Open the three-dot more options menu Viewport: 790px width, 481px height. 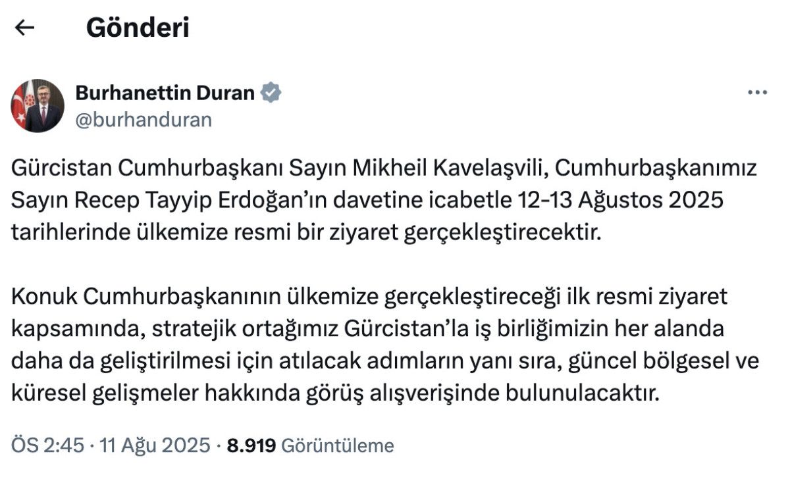pyautogui.click(x=758, y=93)
